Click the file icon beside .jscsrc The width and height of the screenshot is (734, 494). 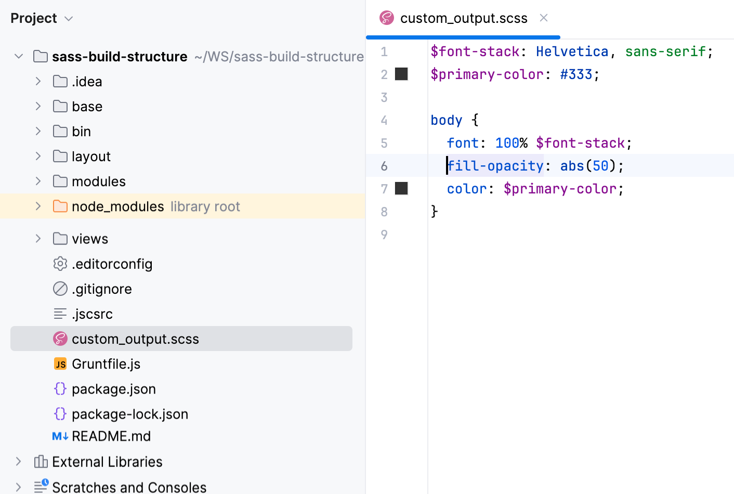click(60, 314)
